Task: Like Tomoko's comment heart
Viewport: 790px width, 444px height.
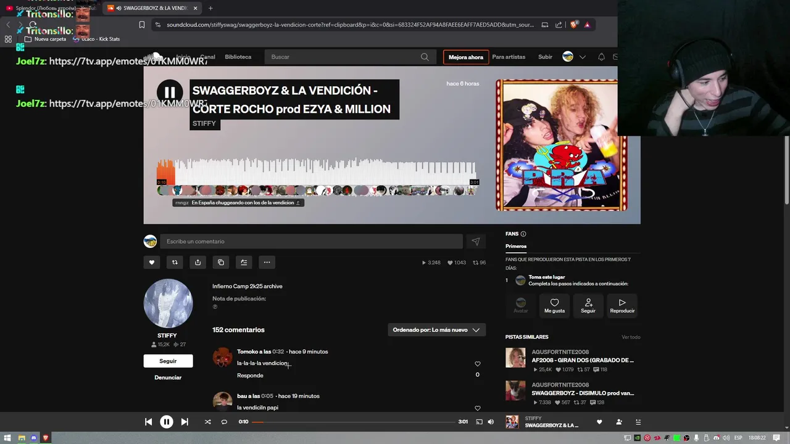Action: [477, 364]
